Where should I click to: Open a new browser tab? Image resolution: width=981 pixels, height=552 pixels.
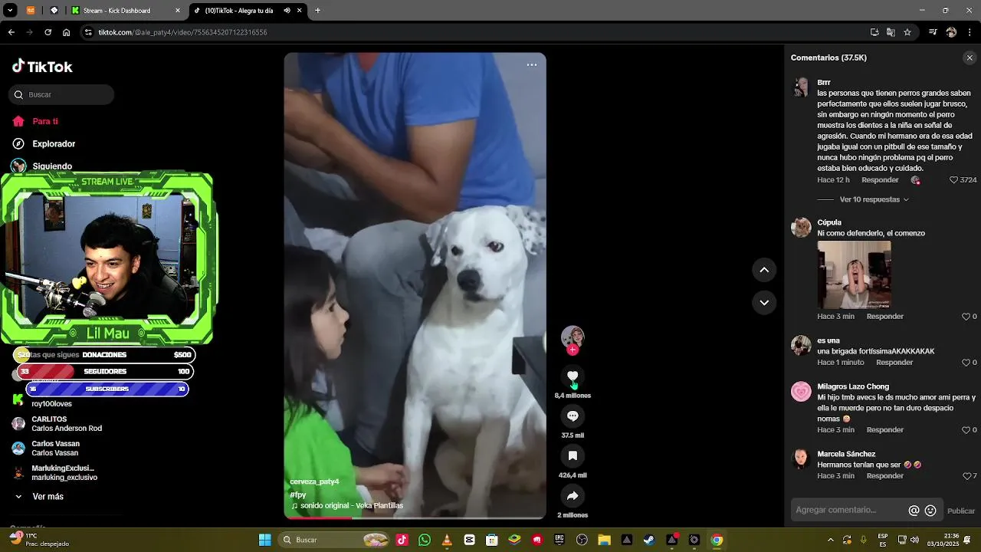(317, 11)
